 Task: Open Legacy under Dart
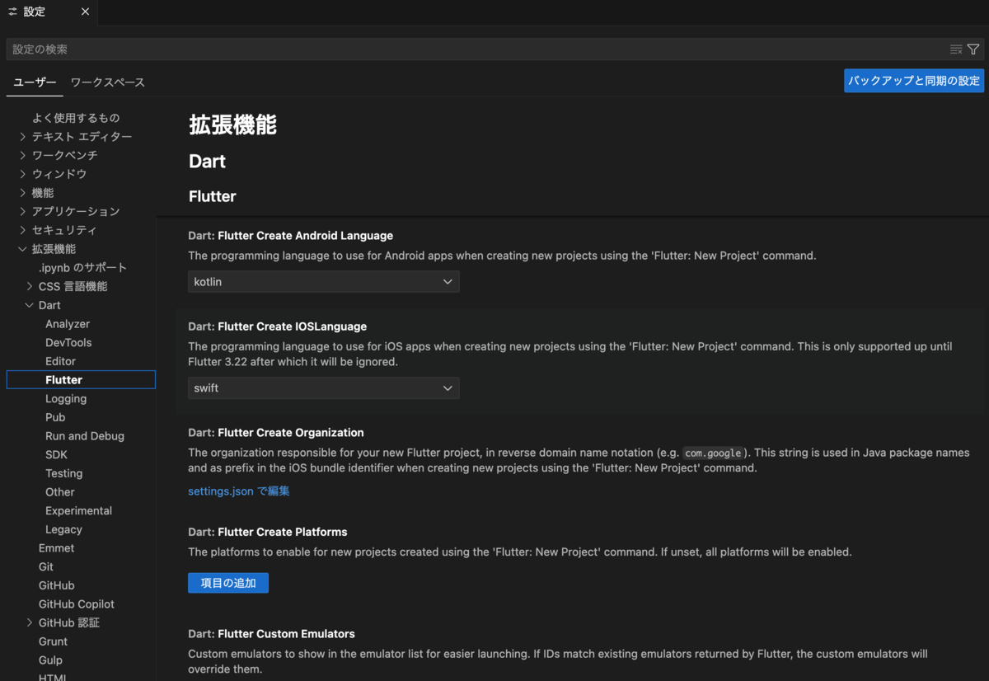(x=63, y=529)
